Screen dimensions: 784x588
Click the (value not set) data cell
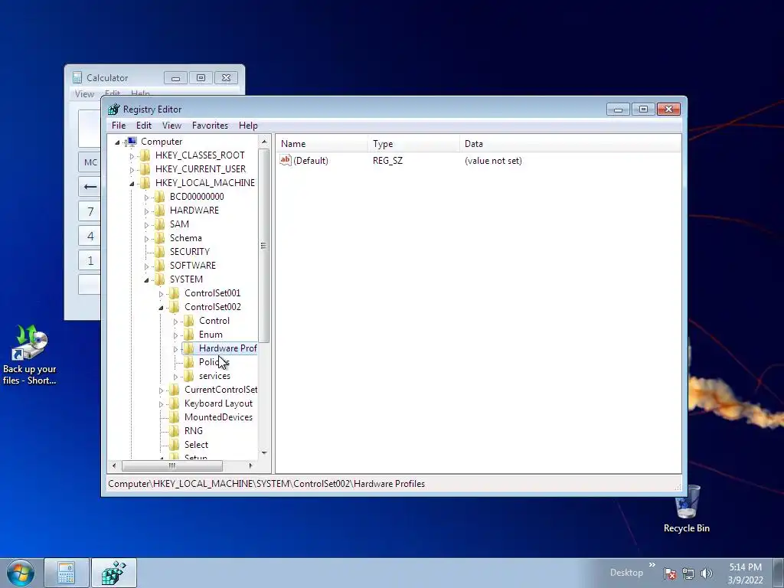(493, 161)
